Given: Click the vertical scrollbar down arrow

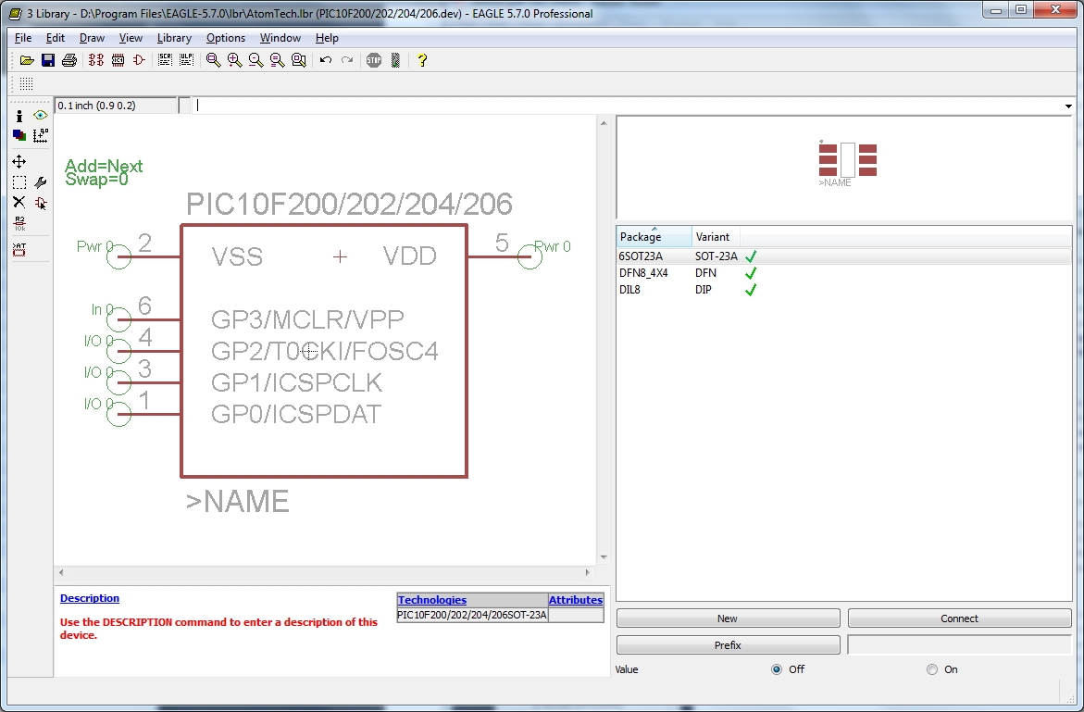Looking at the screenshot, I should [604, 557].
